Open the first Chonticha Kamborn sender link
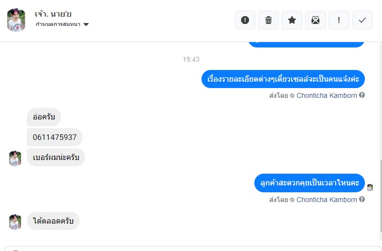 click(x=326, y=95)
